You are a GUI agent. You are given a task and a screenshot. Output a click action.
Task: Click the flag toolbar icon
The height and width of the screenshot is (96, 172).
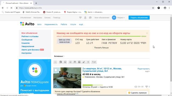coord(75,62)
